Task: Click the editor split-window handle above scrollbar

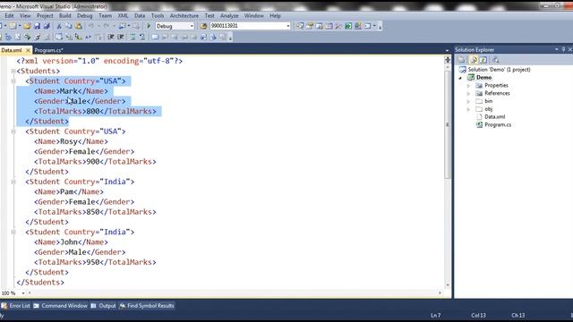Action: point(448,60)
